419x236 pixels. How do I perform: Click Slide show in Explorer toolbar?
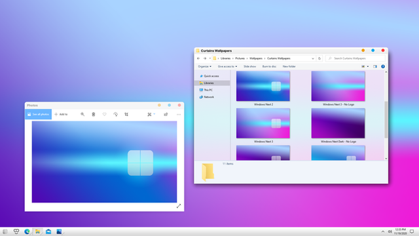[249, 66]
